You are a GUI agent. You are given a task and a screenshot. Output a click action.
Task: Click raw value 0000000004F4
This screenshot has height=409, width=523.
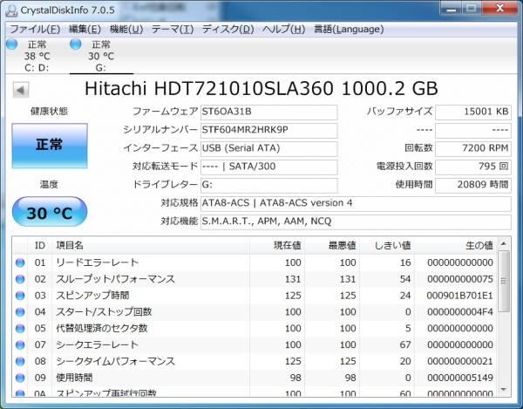point(460,312)
